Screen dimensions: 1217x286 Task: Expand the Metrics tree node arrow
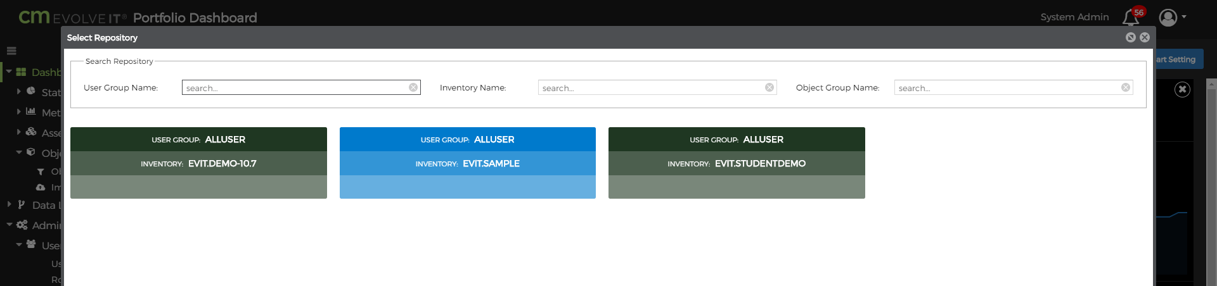click(19, 111)
